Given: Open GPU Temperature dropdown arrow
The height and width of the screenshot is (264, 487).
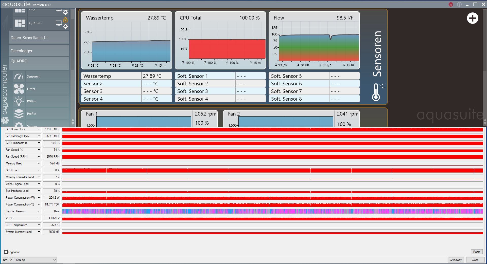Looking at the screenshot, I should coord(39,143).
